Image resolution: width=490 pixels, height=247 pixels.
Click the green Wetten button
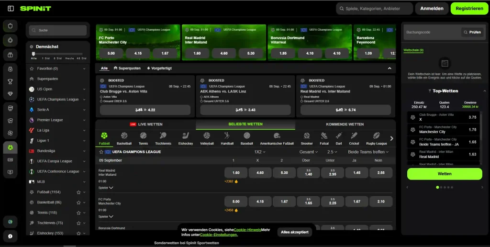(x=445, y=174)
